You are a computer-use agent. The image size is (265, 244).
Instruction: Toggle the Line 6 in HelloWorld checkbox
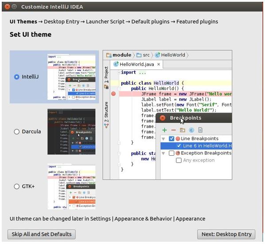click(x=179, y=146)
